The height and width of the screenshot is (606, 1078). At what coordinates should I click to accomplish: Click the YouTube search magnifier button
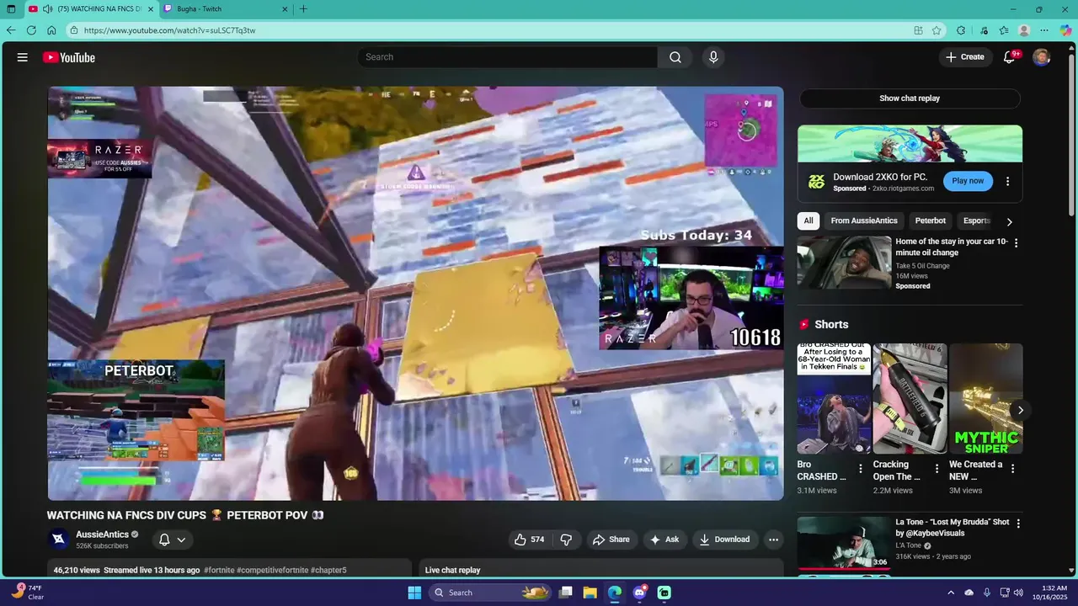[x=675, y=57]
